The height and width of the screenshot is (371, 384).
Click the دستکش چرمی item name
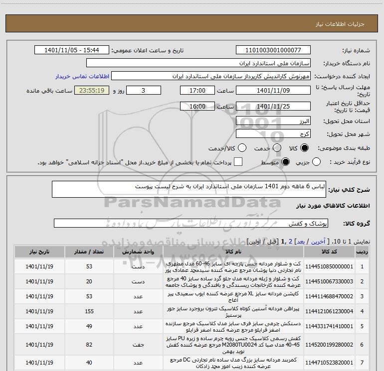click(233, 327)
